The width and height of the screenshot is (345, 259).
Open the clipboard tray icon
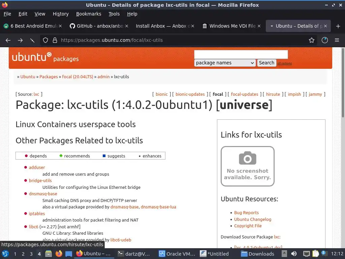click(315, 254)
